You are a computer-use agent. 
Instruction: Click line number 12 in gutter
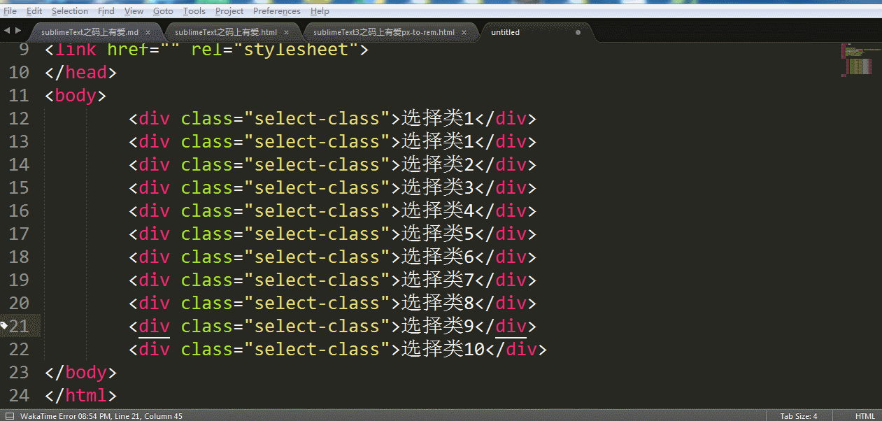pyautogui.click(x=19, y=118)
